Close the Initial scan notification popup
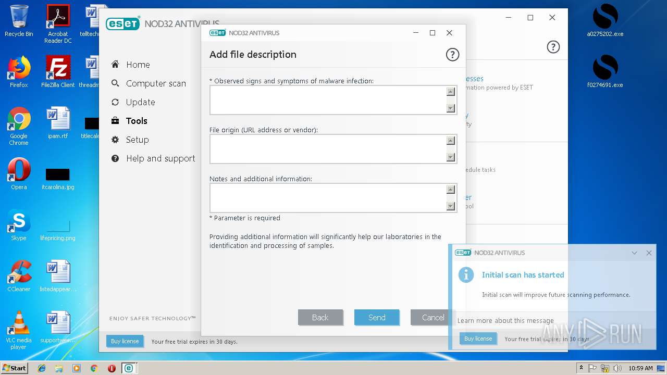This screenshot has height=375, width=667. point(649,253)
